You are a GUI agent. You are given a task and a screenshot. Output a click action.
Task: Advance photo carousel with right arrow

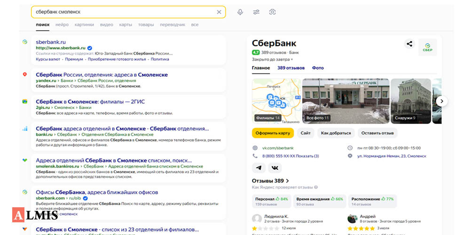point(441,101)
